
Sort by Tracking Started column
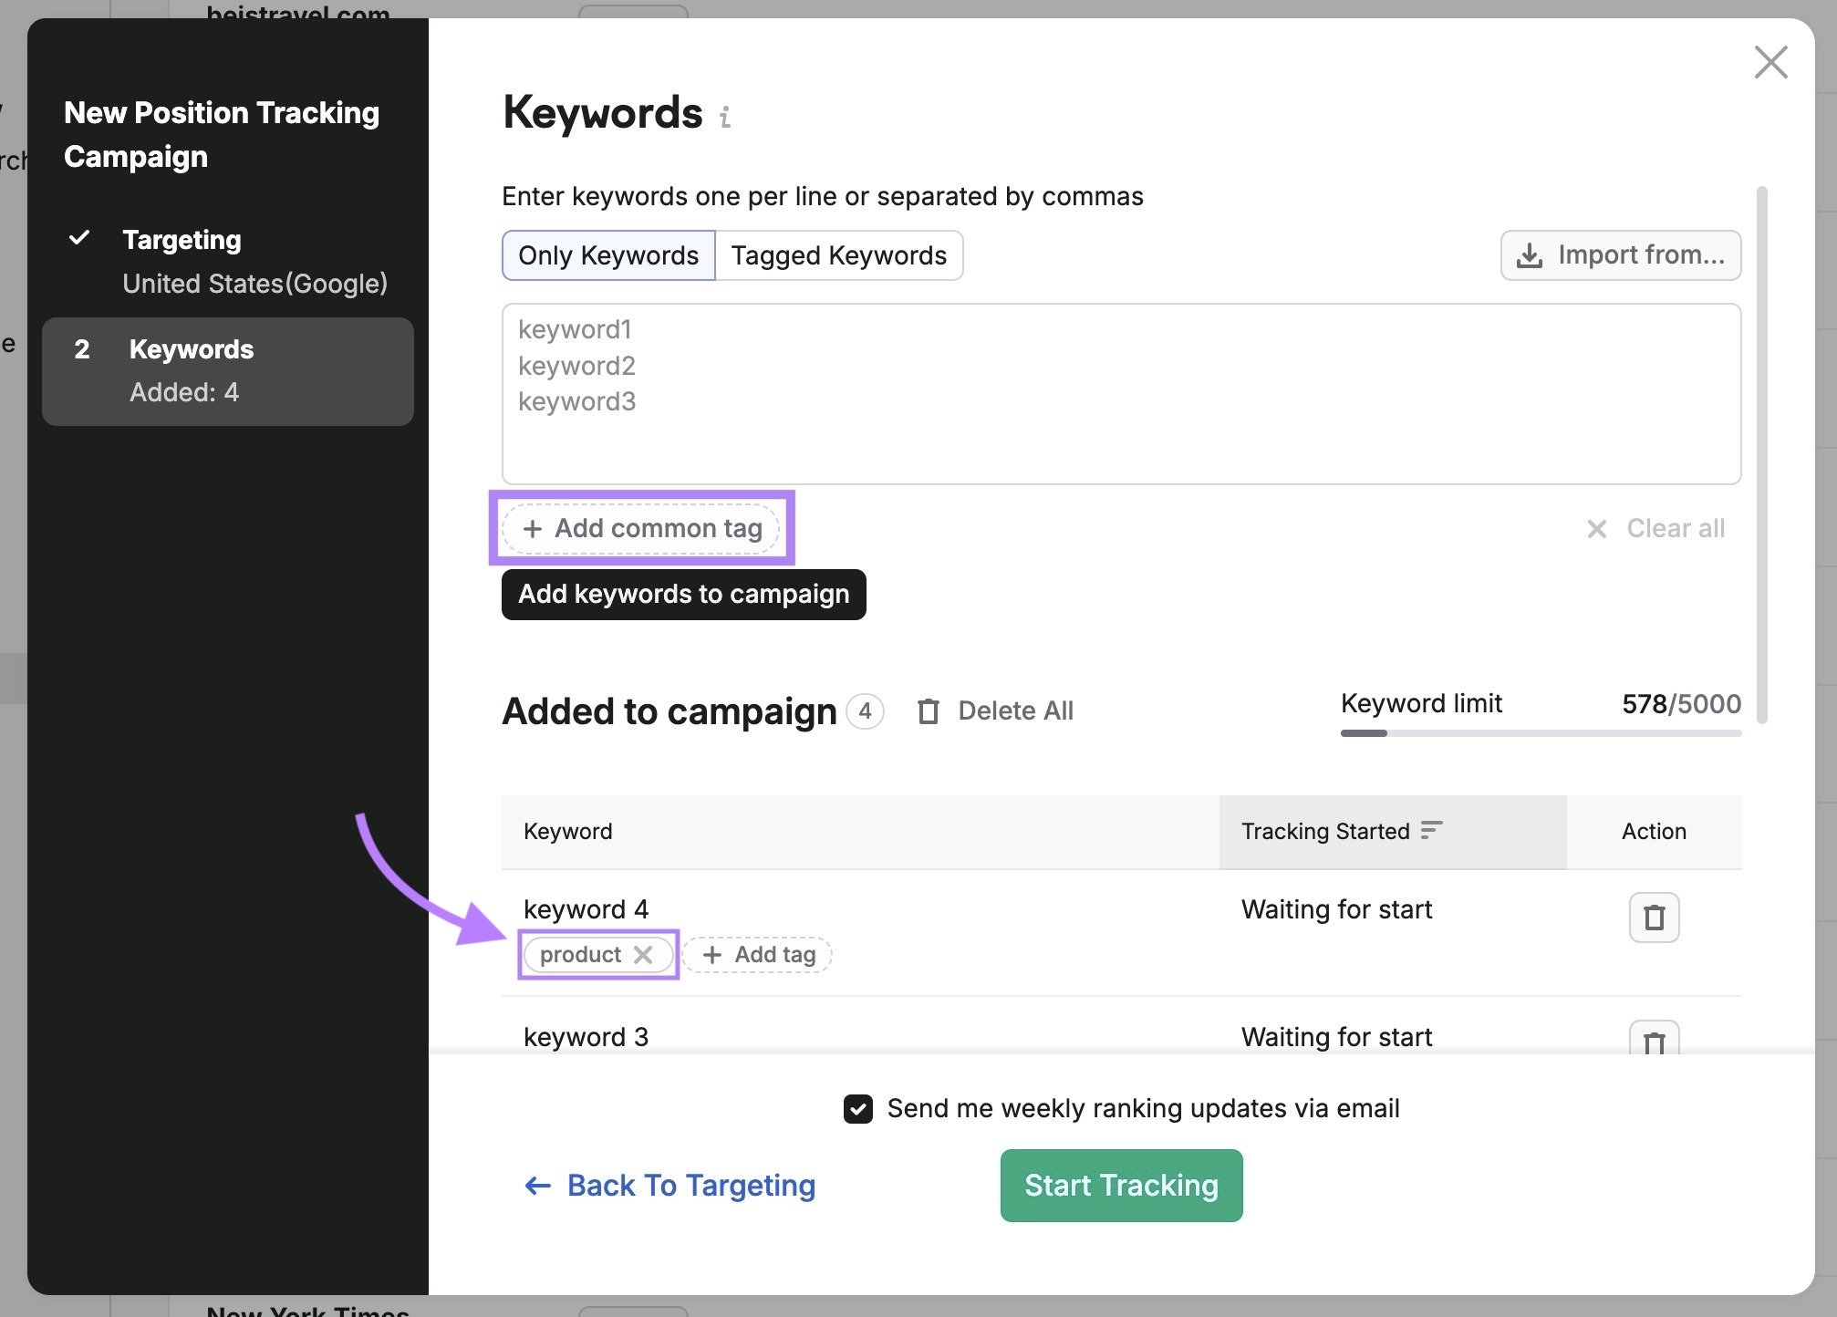[x=1392, y=832]
